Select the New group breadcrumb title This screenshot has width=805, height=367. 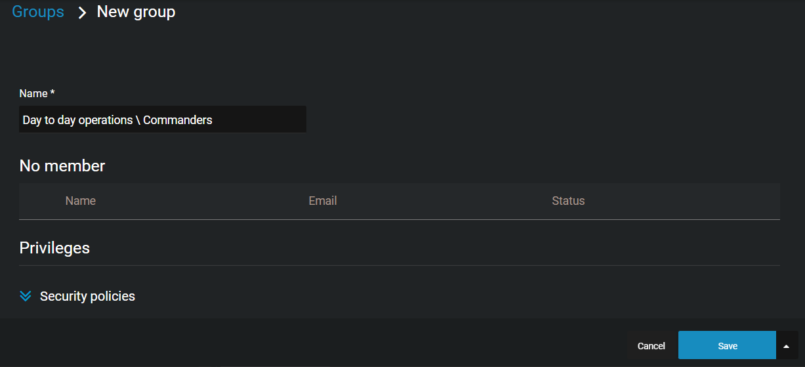(x=136, y=12)
